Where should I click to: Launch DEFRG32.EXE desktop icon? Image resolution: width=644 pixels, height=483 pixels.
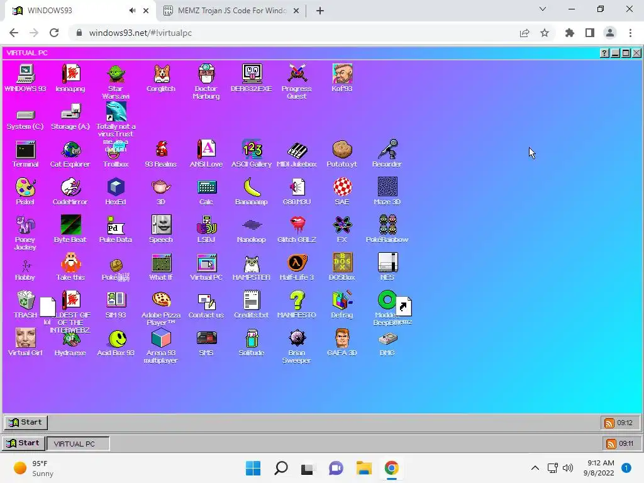coord(252,74)
